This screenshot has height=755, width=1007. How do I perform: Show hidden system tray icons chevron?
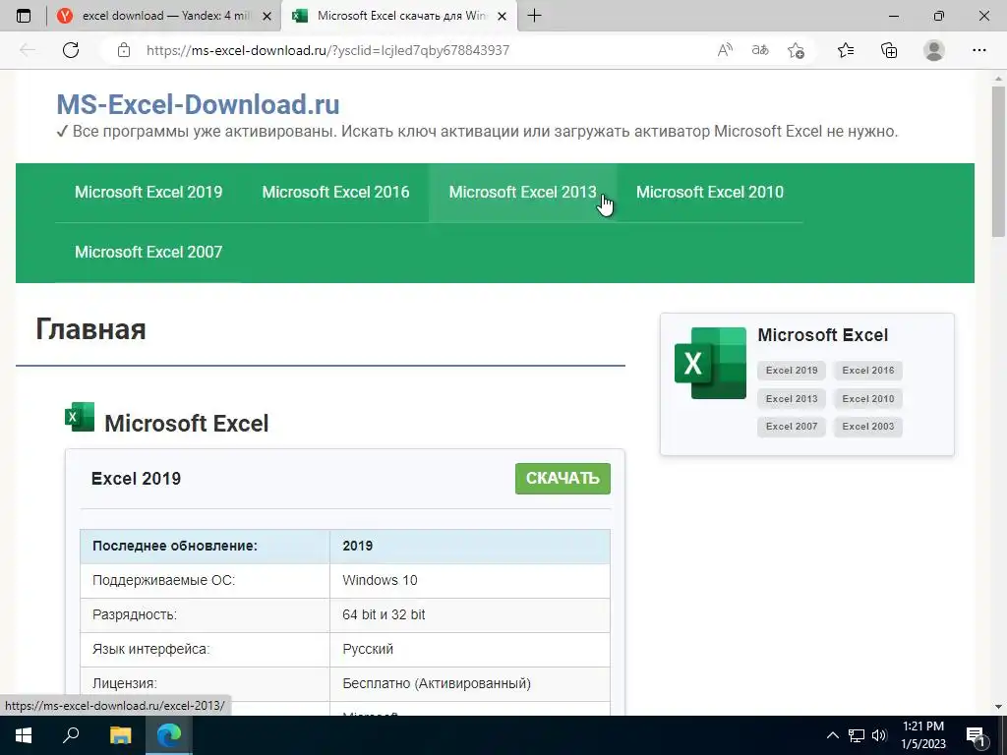click(832, 735)
